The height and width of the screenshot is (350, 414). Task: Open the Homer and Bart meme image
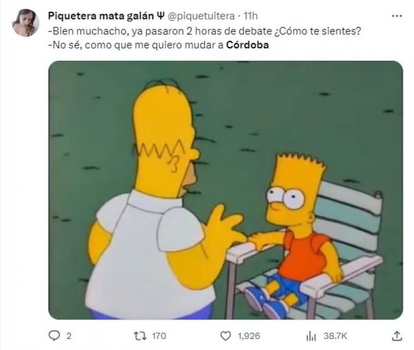click(x=225, y=190)
